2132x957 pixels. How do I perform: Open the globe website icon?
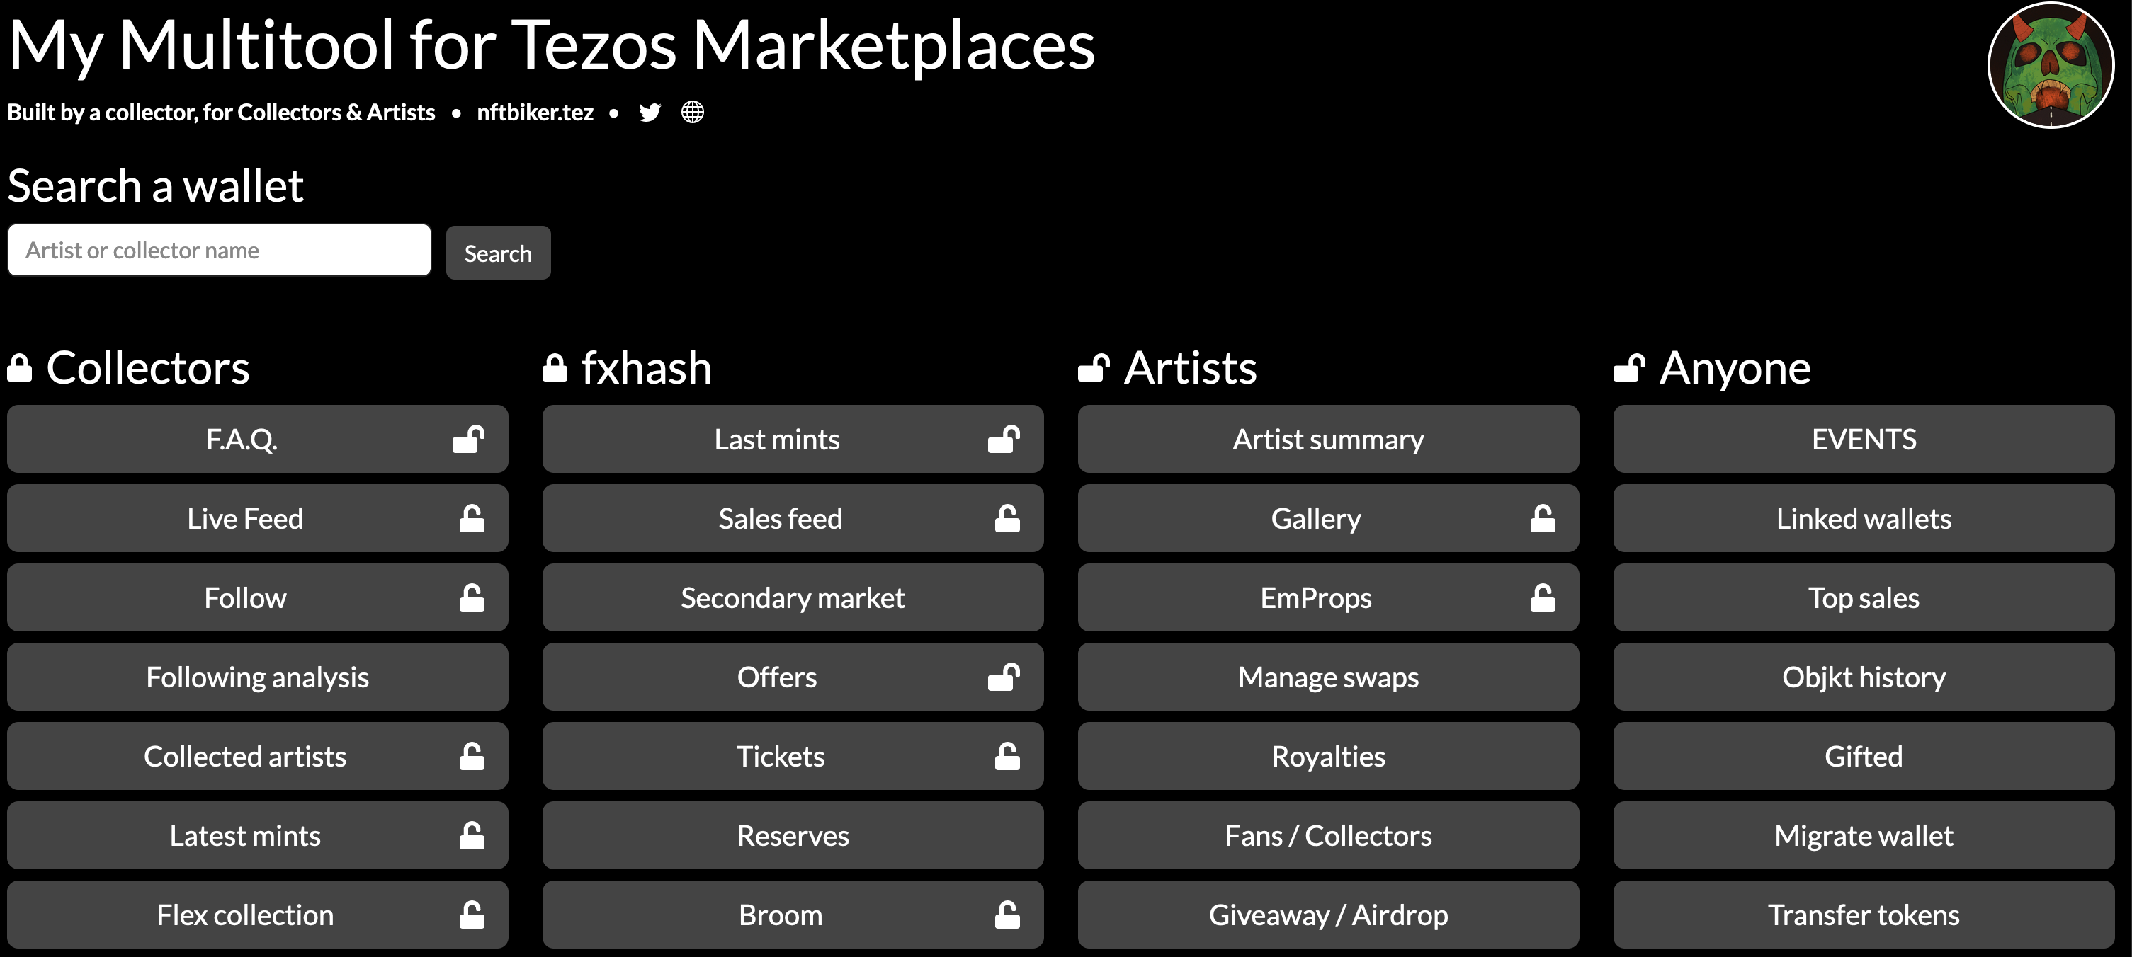click(693, 113)
